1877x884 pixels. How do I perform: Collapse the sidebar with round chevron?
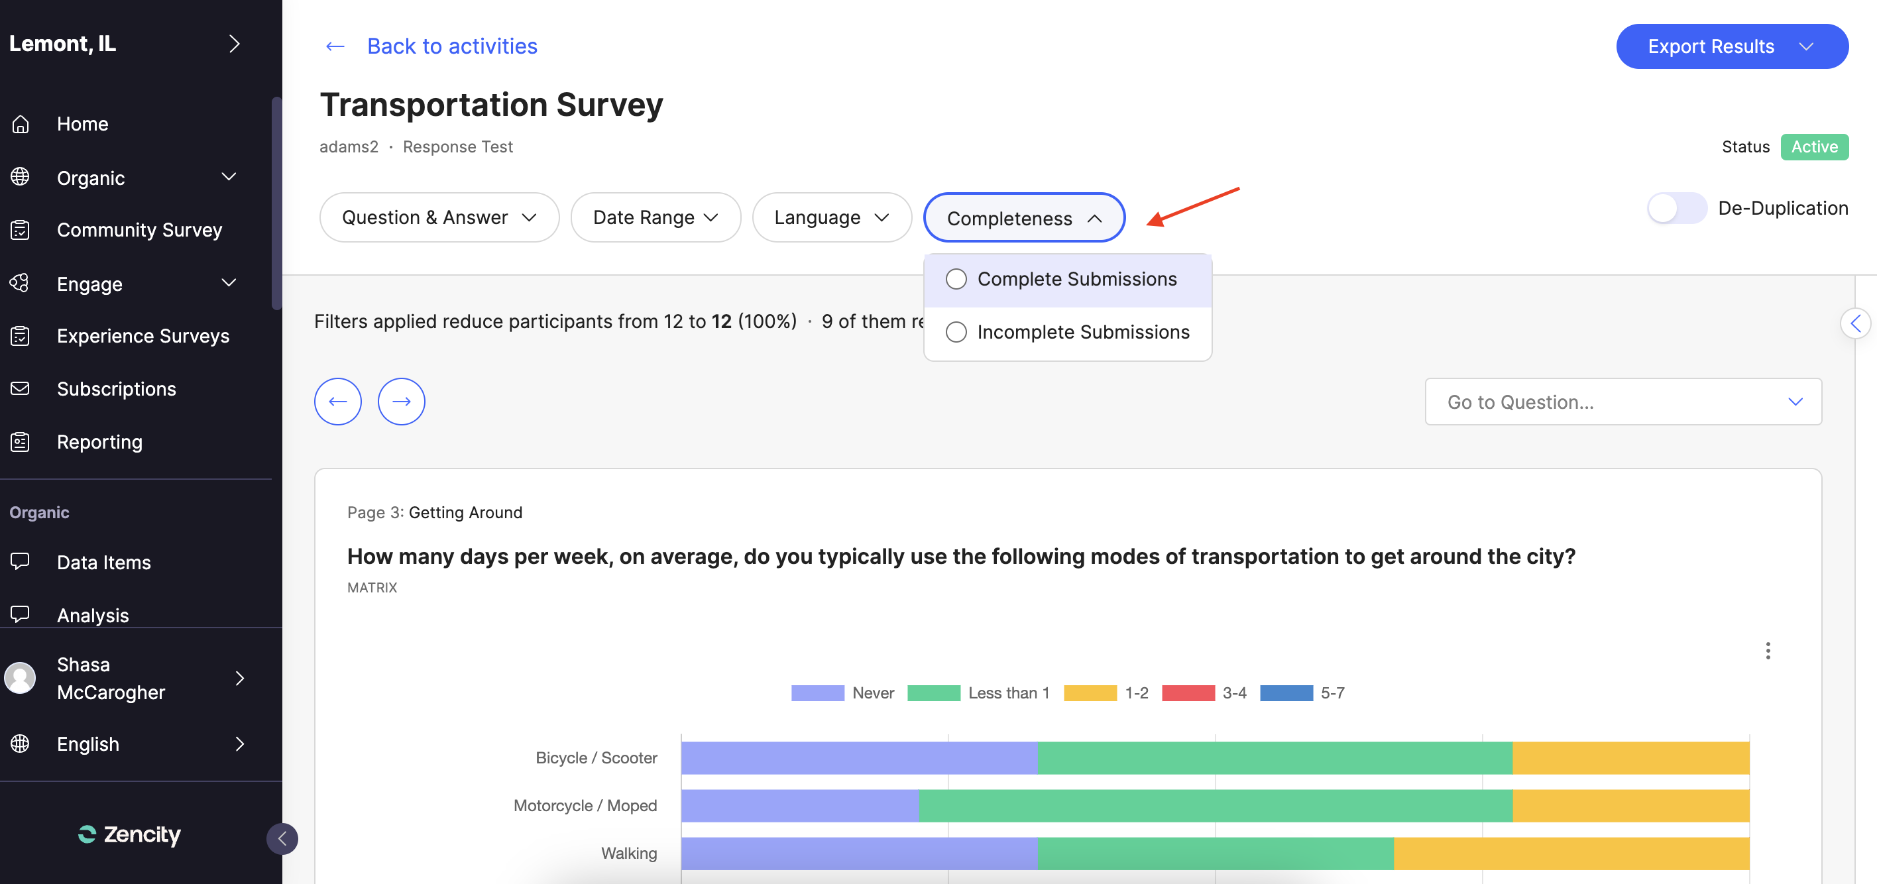pos(282,839)
